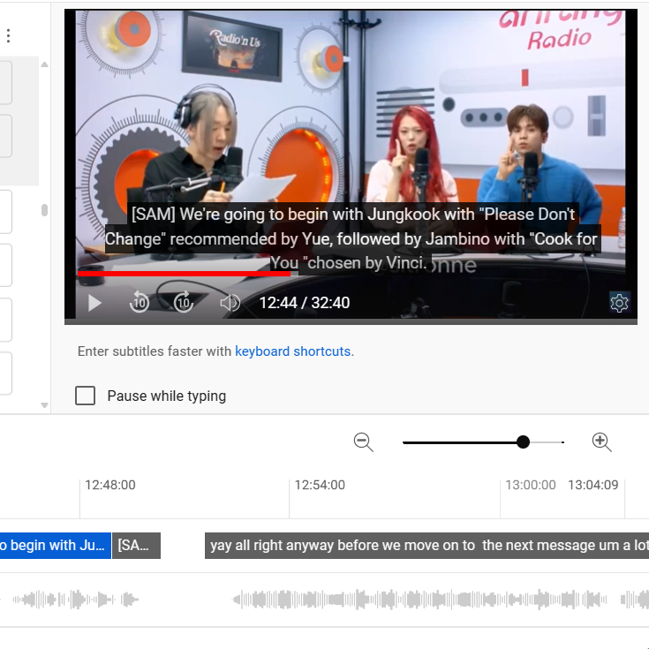Click the 12:54:00 timeline ruler mark
Viewport: 649px width, 649px height.
(x=320, y=485)
